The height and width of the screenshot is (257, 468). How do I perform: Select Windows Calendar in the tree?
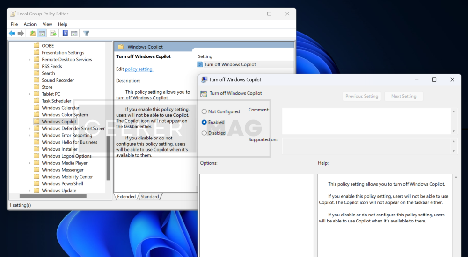(x=60, y=108)
